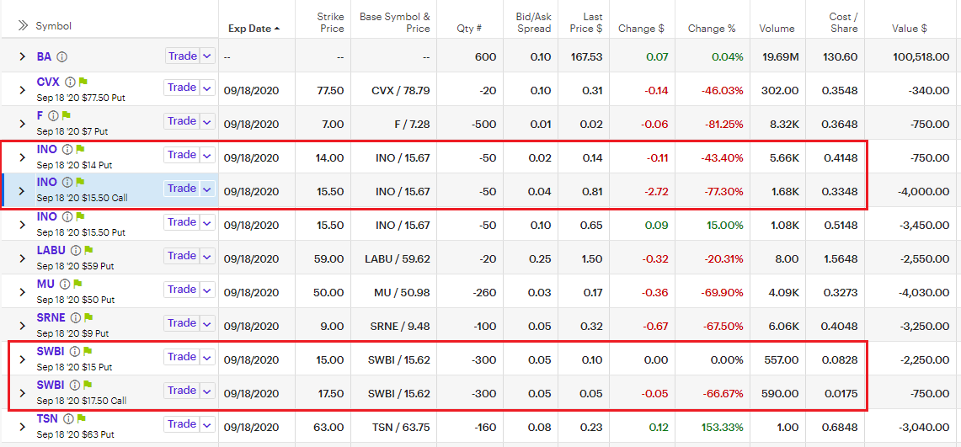Viewport: 961px width, 447px height.
Task: Expand columns using double chevron by Symbol
Action: [x=23, y=26]
